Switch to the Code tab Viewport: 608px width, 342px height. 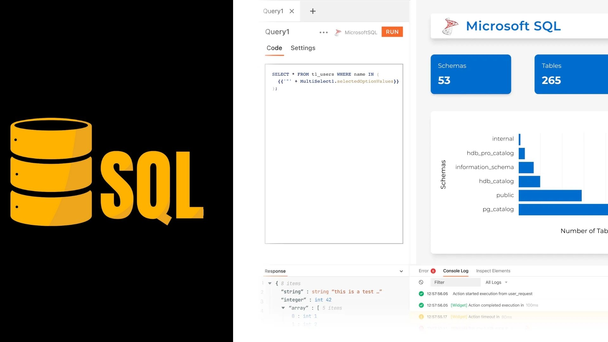click(x=274, y=48)
